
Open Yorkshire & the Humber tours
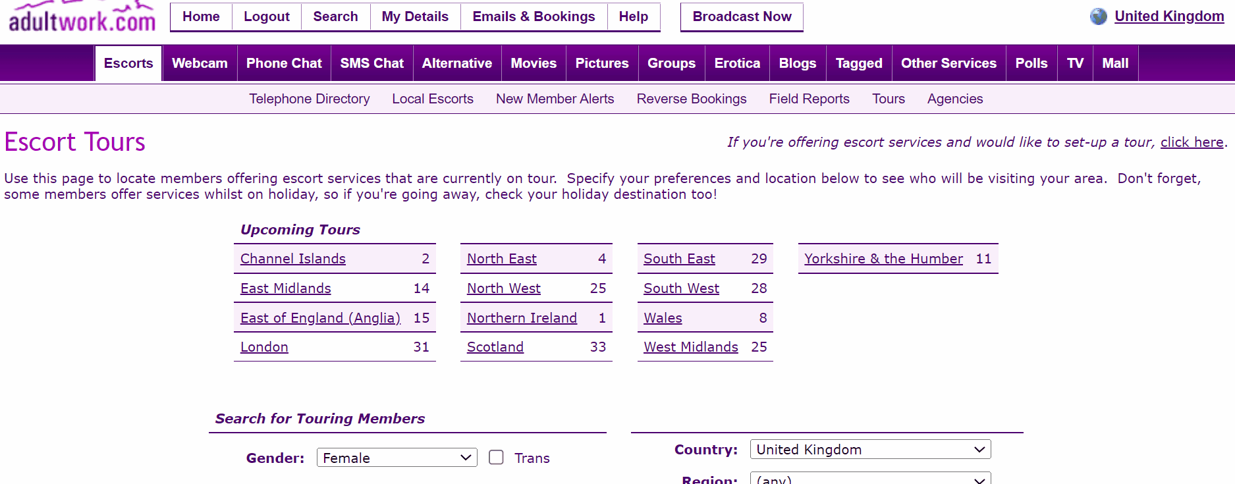click(883, 259)
